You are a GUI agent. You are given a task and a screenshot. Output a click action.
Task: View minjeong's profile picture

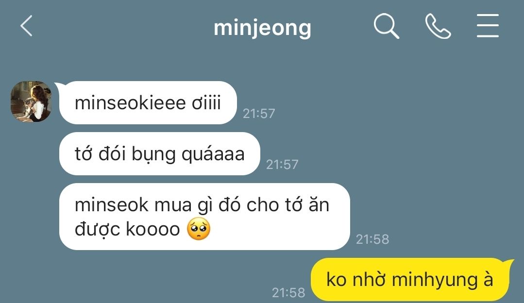pos(31,101)
